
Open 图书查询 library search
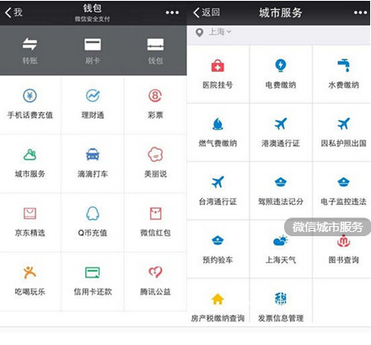[x=343, y=250]
